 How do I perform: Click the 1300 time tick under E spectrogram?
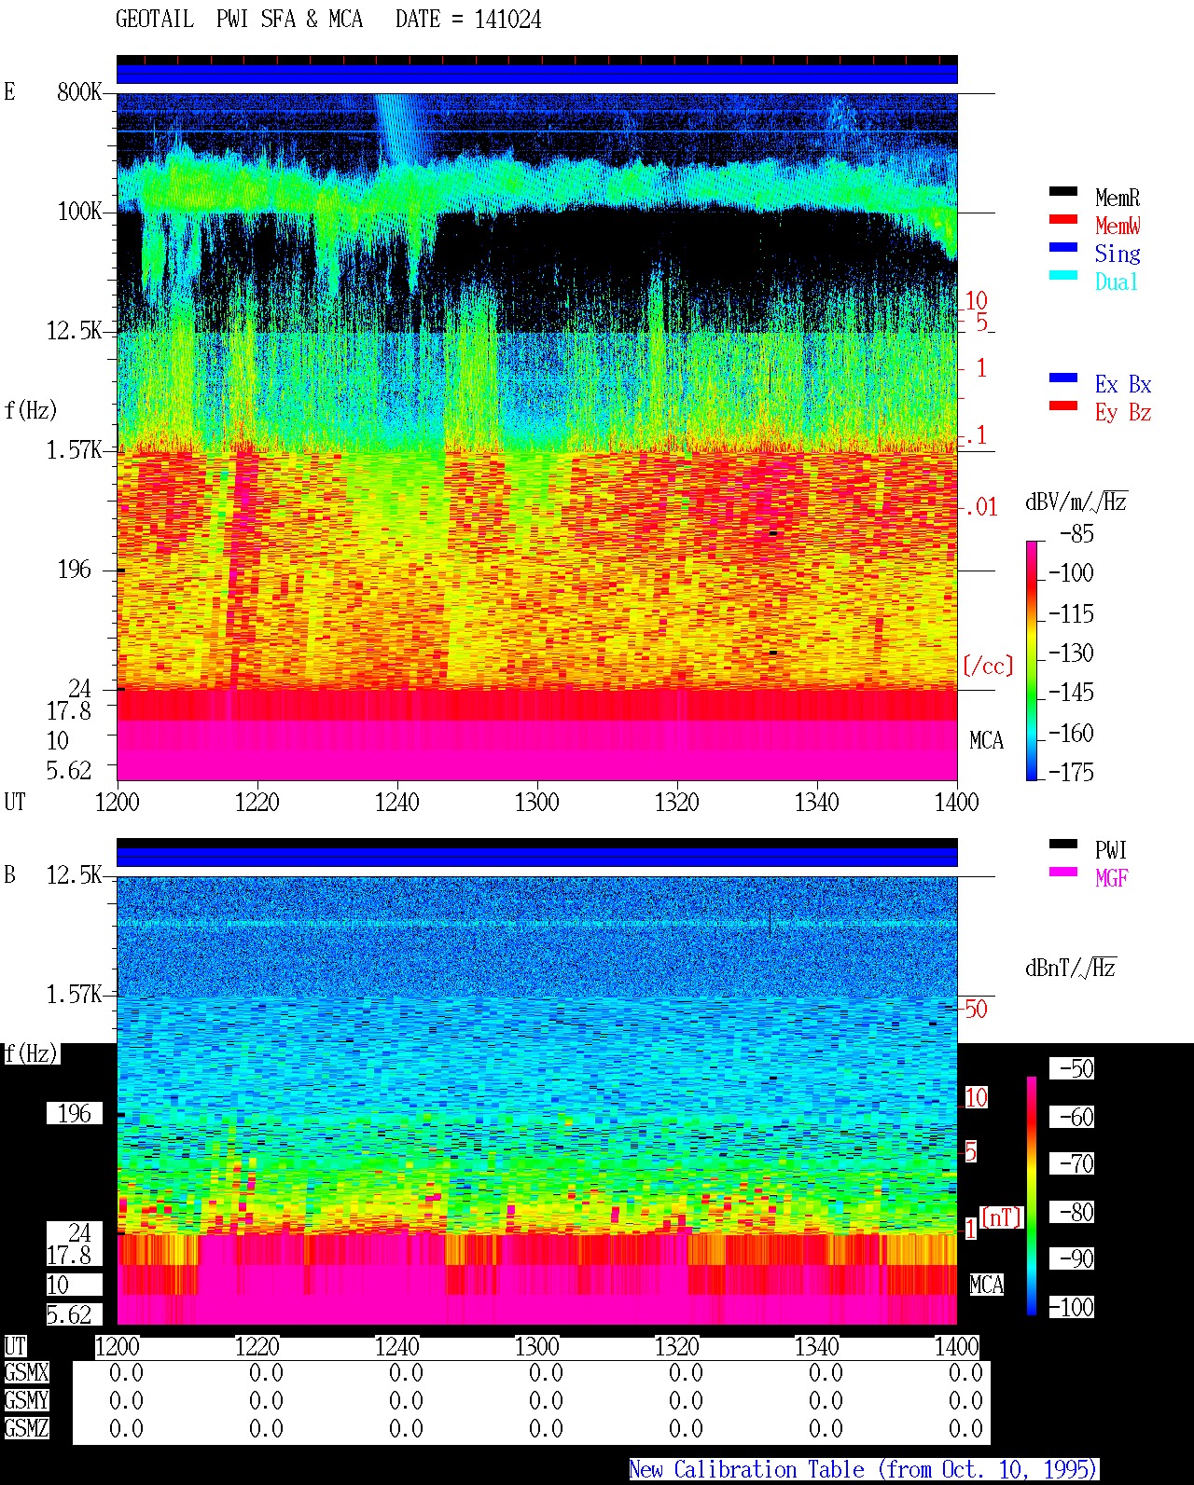536,802
